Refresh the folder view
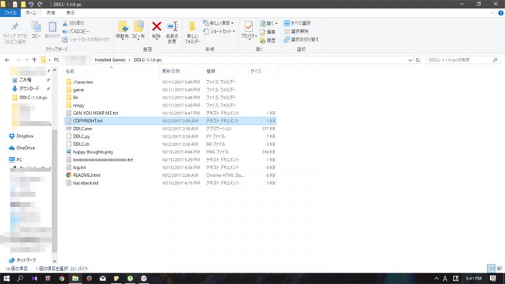The image size is (505, 284). click(x=418, y=60)
